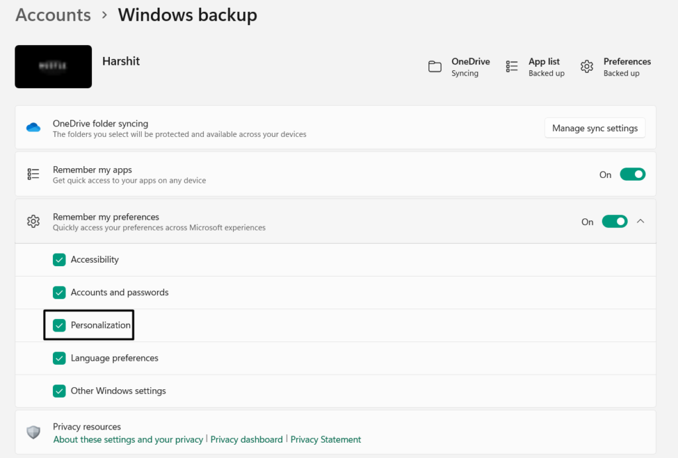Image resolution: width=678 pixels, height=458 pixels.
Task: Click the OneDrive cloud icon
Action: (33, 128)
